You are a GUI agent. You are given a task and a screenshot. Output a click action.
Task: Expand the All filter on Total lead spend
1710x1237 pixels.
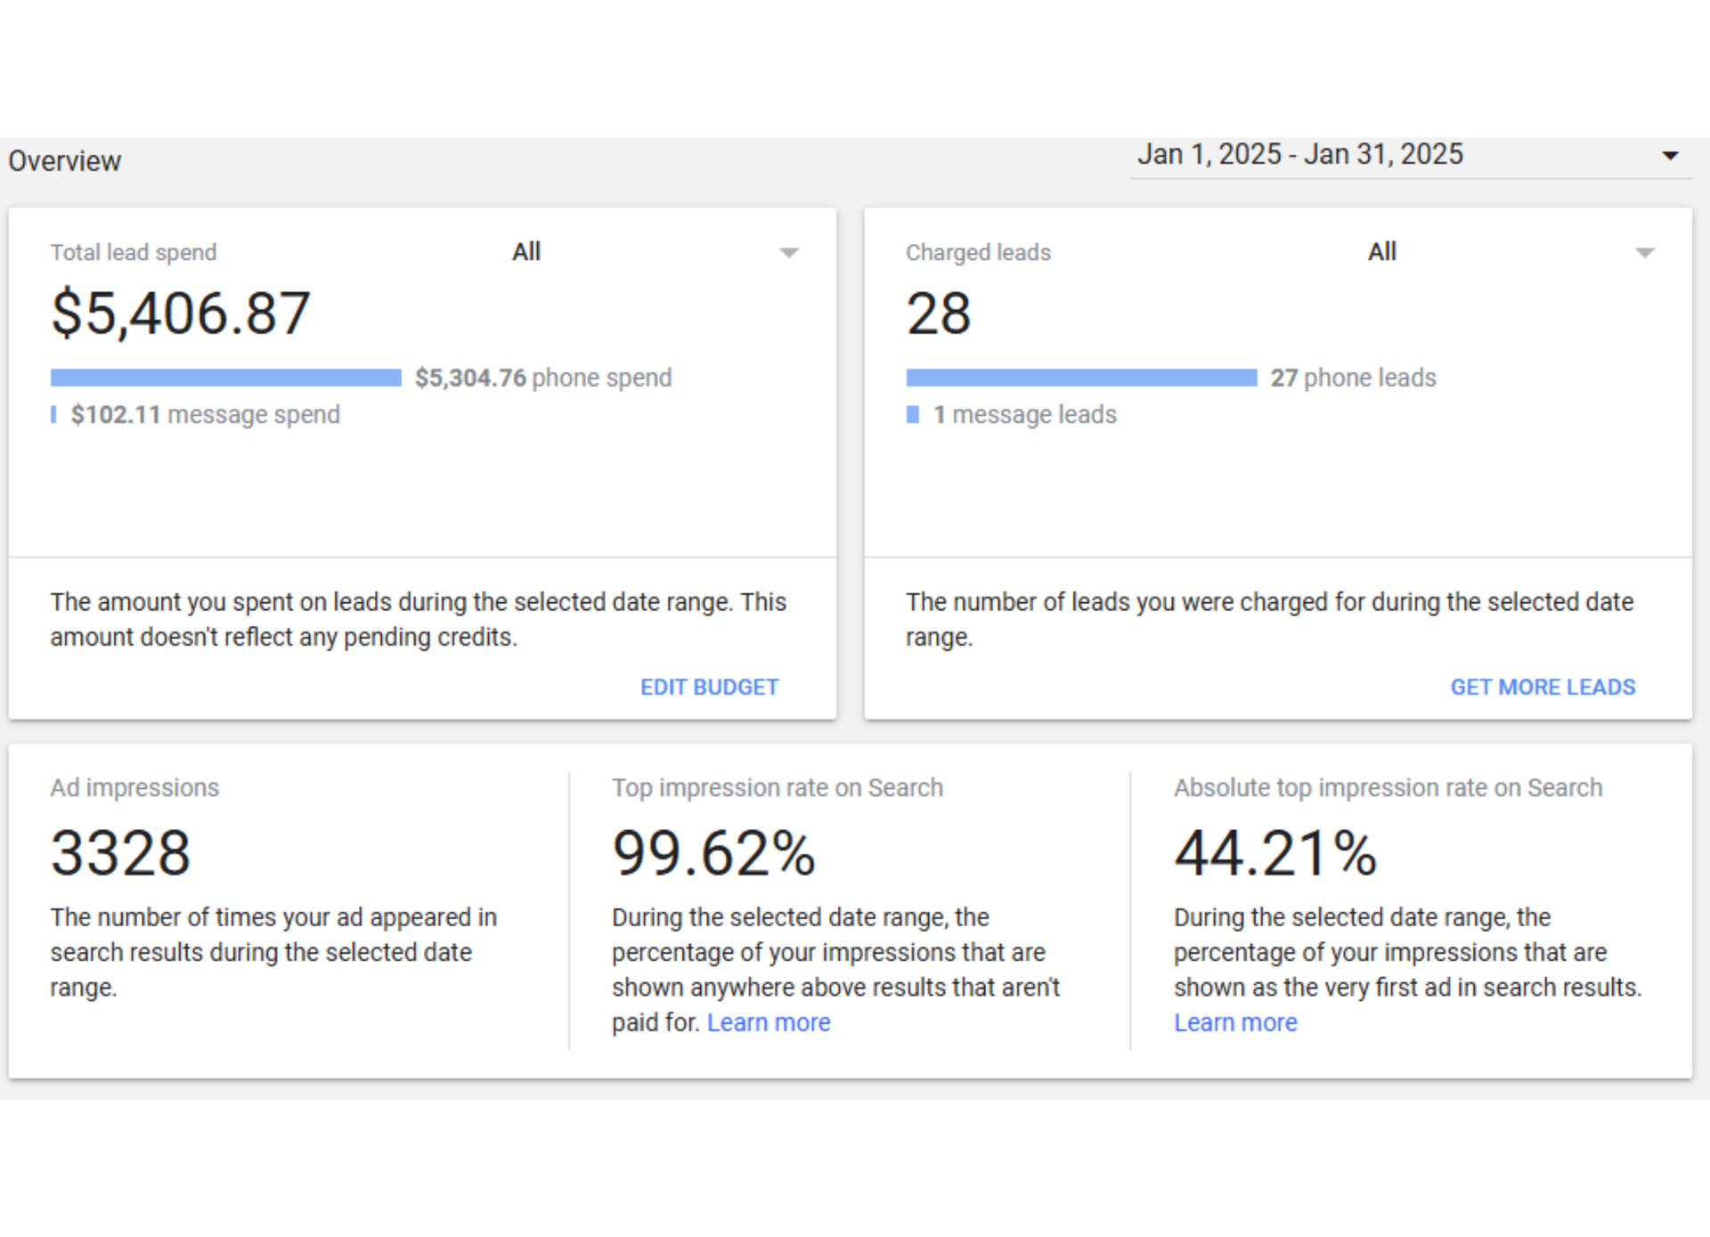click(788, 252)
